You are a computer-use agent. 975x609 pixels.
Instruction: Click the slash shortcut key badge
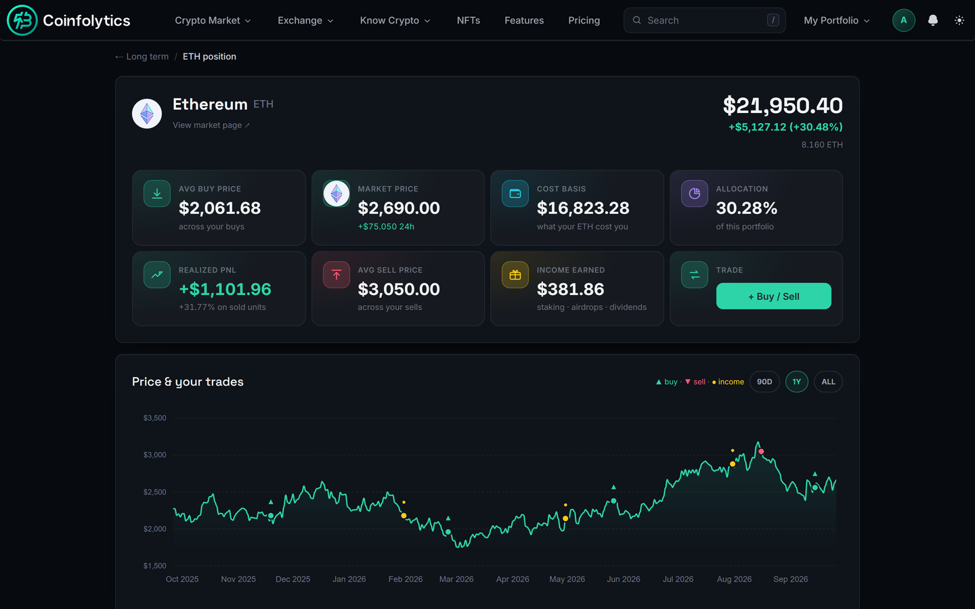pyautogui.click(x=773, y=20)
